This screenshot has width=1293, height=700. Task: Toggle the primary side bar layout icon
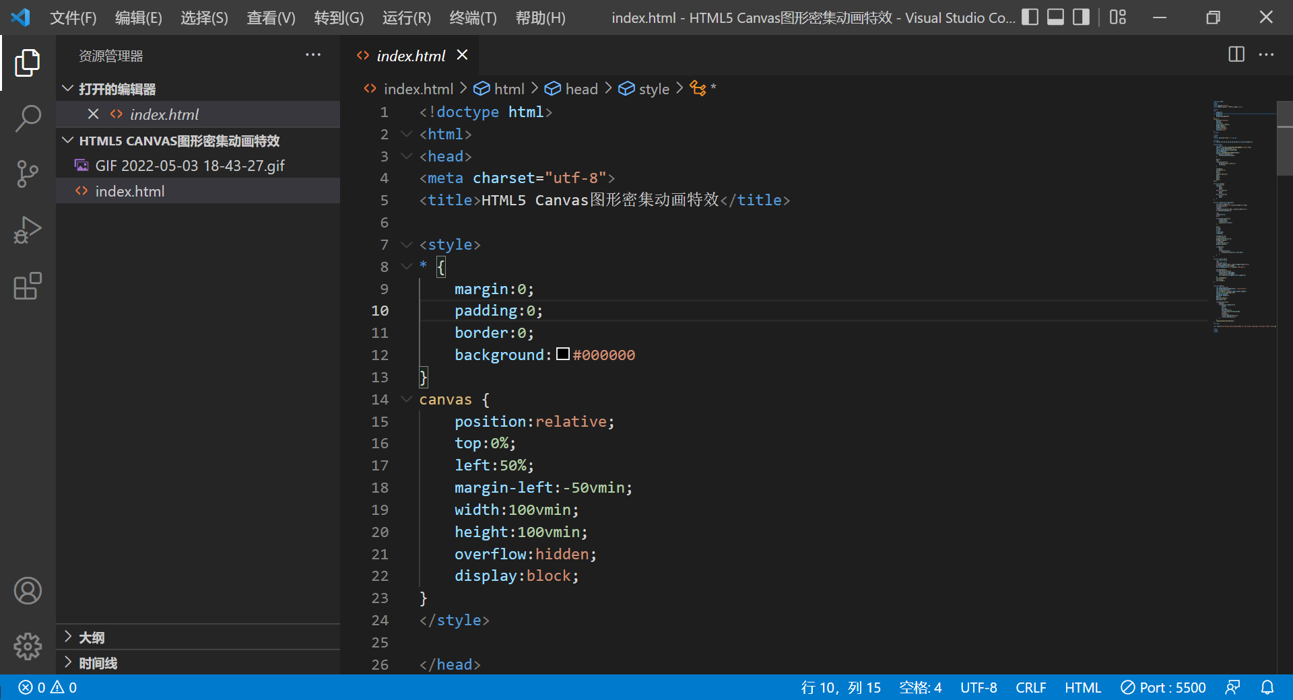(1030, 17)
